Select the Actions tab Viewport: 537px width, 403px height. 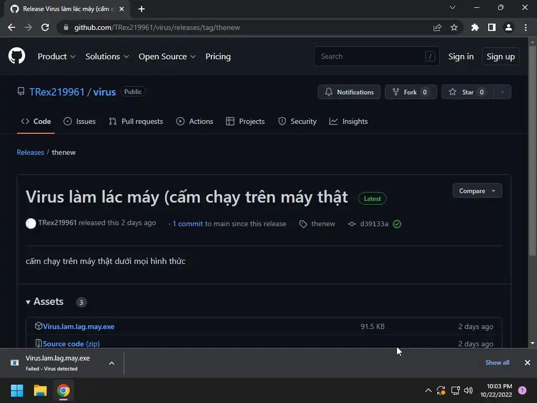tap(195, 121)
